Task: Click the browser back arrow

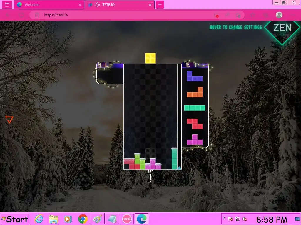Action: (8, 15)
